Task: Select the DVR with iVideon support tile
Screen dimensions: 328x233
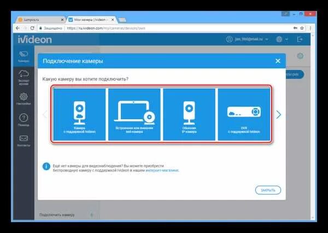Action: (x=244, y=114)
